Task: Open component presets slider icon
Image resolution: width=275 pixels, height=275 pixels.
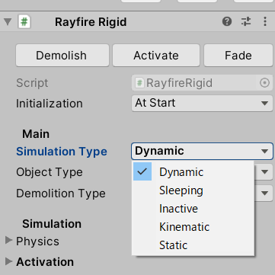Action: (x=246, y=21)
